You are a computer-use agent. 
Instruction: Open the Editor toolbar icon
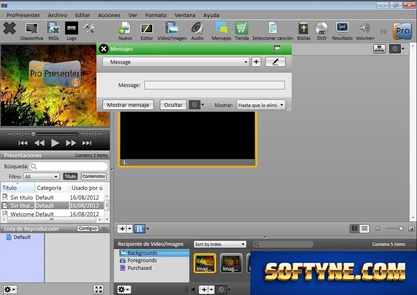[x=146, y=28]
